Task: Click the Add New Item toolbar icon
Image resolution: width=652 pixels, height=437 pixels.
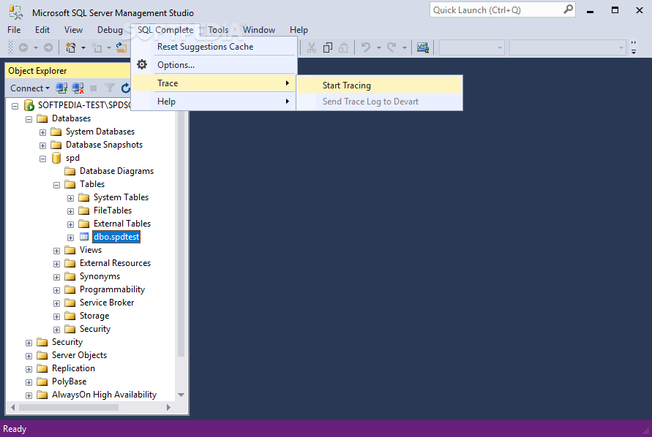Action: click(x=97, y=47)
